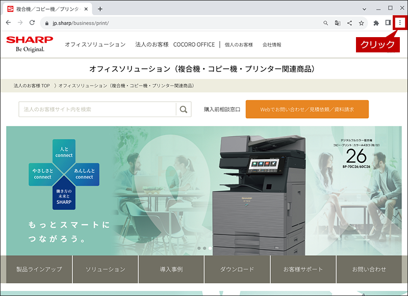Click the orange Webでお問い合わせ button
Screen dimensions: 408x296
tap(307, 109)
